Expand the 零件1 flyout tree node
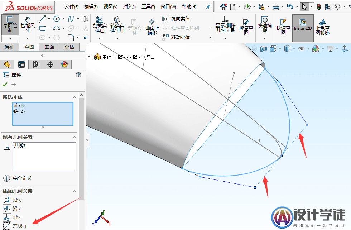Image resolution: width=351 pixels, height=230 pixels. 89,57
